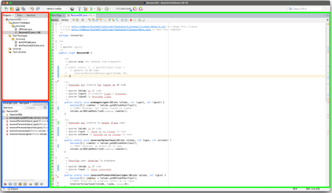Viewport: 332px width, 193px height.
Task: Click the memory usage indicator
Action: coord(123,9)
